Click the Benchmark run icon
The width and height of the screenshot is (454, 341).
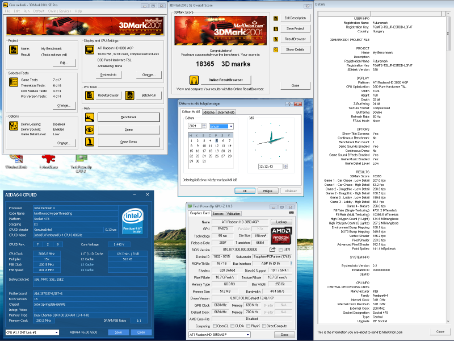click(90, 117)
